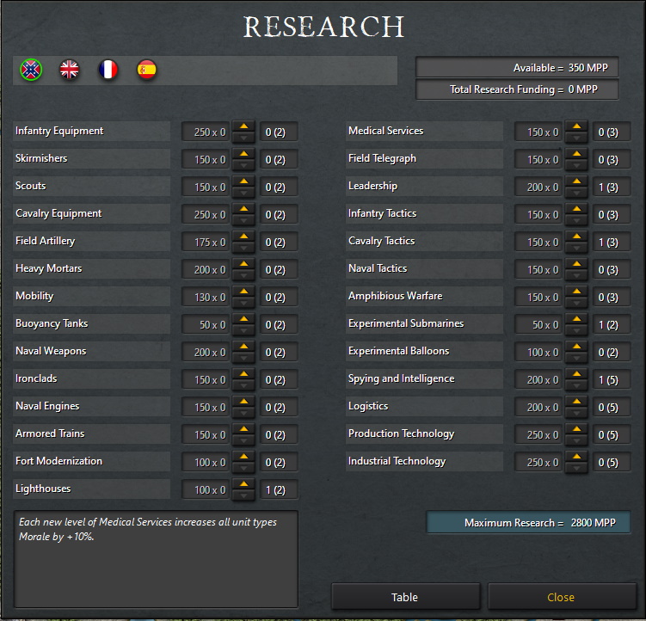Increase Infantry Equipment research with up arrow

[x=244, y=126]
